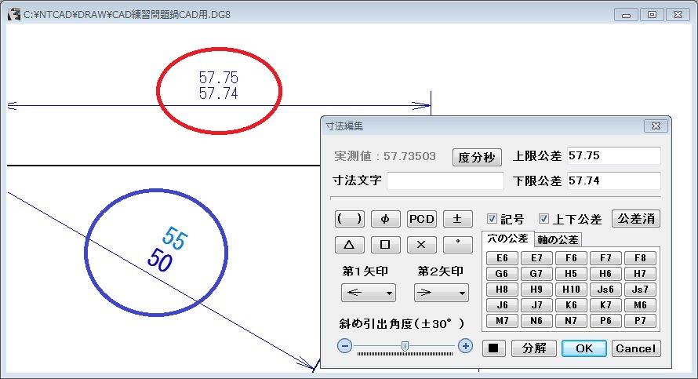Click the 上限公差 input field
The width and height of the screenshot is (698, 379).
point(613,156)
